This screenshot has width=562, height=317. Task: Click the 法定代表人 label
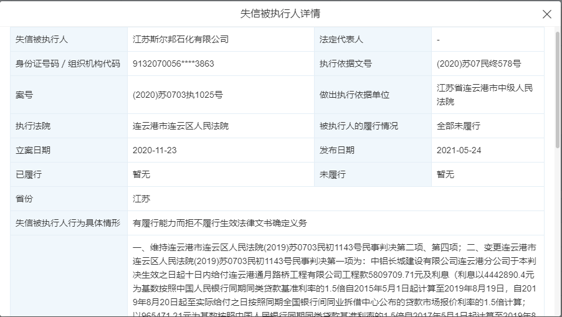pos(341,39)
